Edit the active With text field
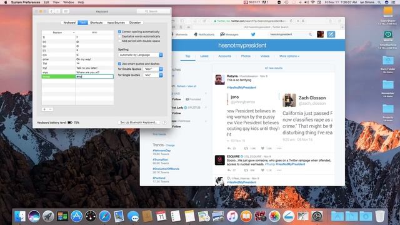The height and width of the screenshot is (225, 400). click(x=94, y=76)
